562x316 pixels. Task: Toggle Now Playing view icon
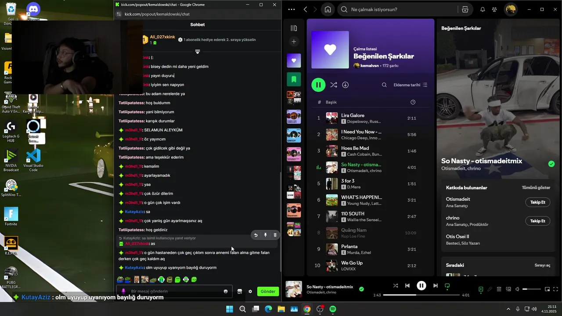(481, 289)
